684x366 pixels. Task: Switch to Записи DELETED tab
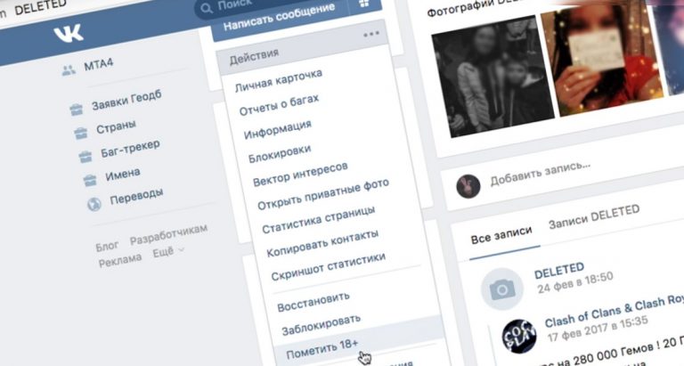tap(594, 216)
